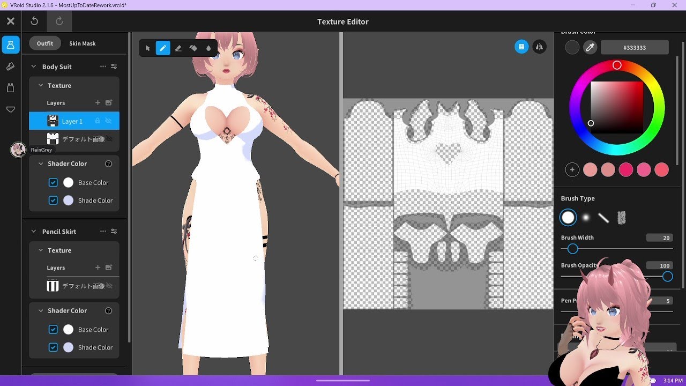This screenshot has width=686, height=386.
Task: Pick a color with the eyedropper
Action: pos(590,47)
